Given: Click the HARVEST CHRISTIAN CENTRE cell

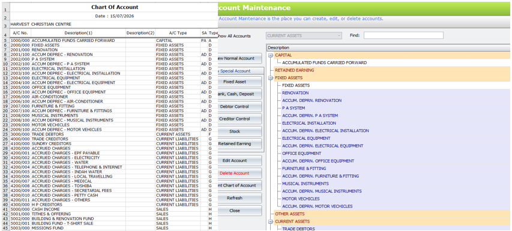Looking at the screenshot, I should pos(41,24).
